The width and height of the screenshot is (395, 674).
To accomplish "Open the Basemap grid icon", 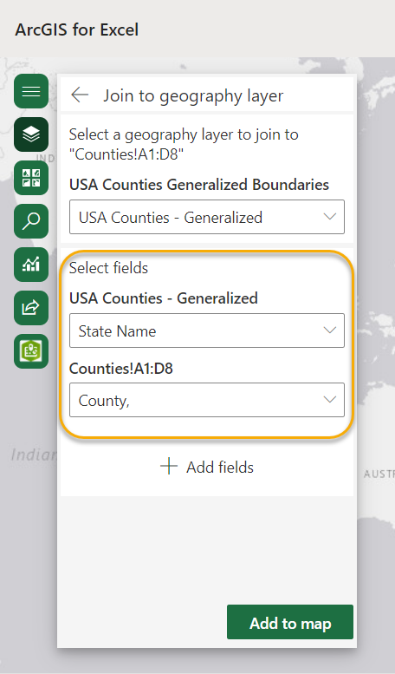I will coord(31,178).
